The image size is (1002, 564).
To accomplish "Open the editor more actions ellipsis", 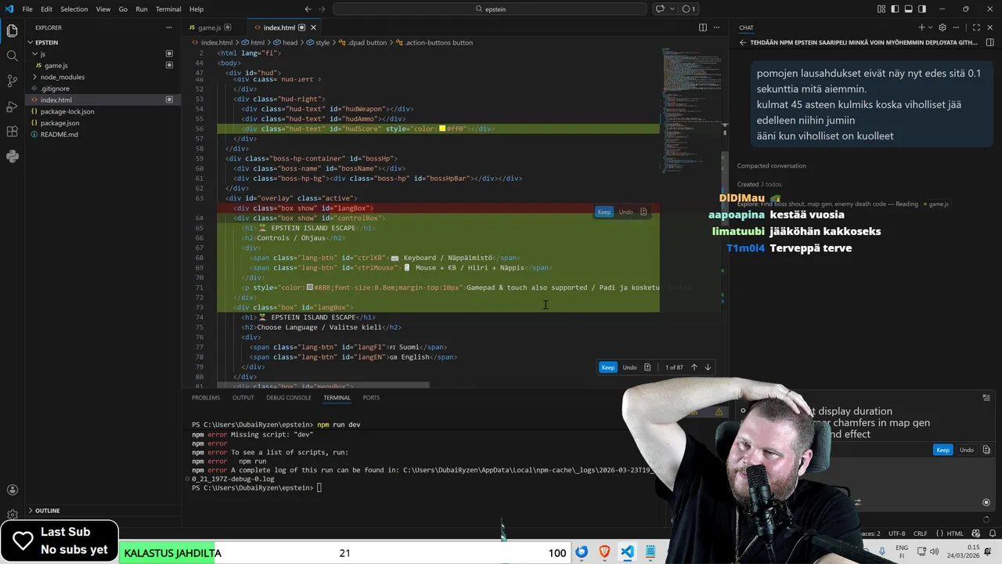I will 718,27.
